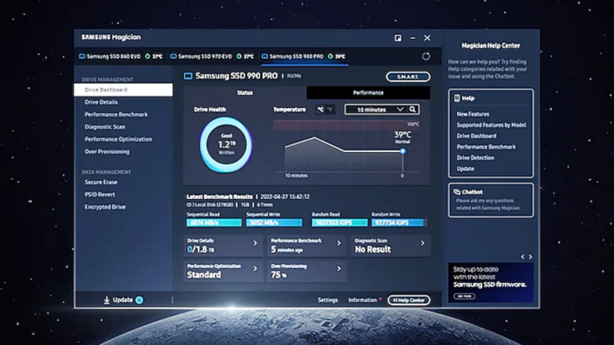Click the refresh drives icon
Screen dimensions: 614x345
click(426, 56)
